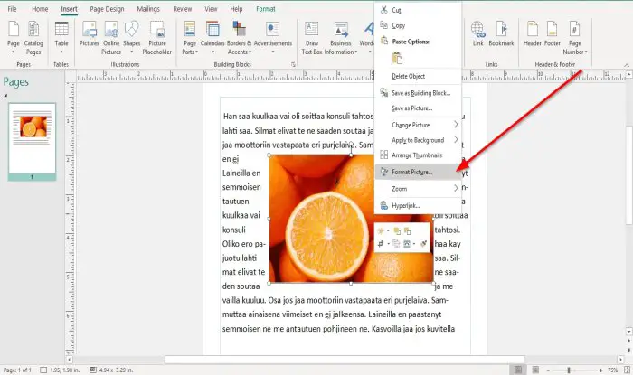Click format painter icon in mini toolbar
Image resolution: width=633 pixels, height=375 pixels.
423,244
